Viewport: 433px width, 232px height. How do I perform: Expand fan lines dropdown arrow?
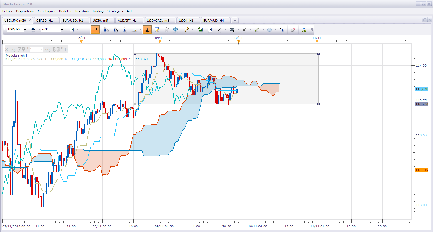[x=251, y=30]
